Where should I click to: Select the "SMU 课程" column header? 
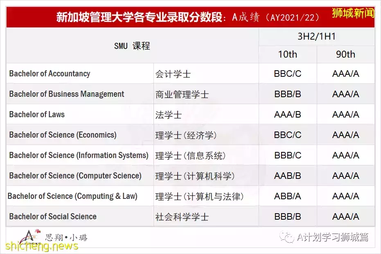(132, 46)
